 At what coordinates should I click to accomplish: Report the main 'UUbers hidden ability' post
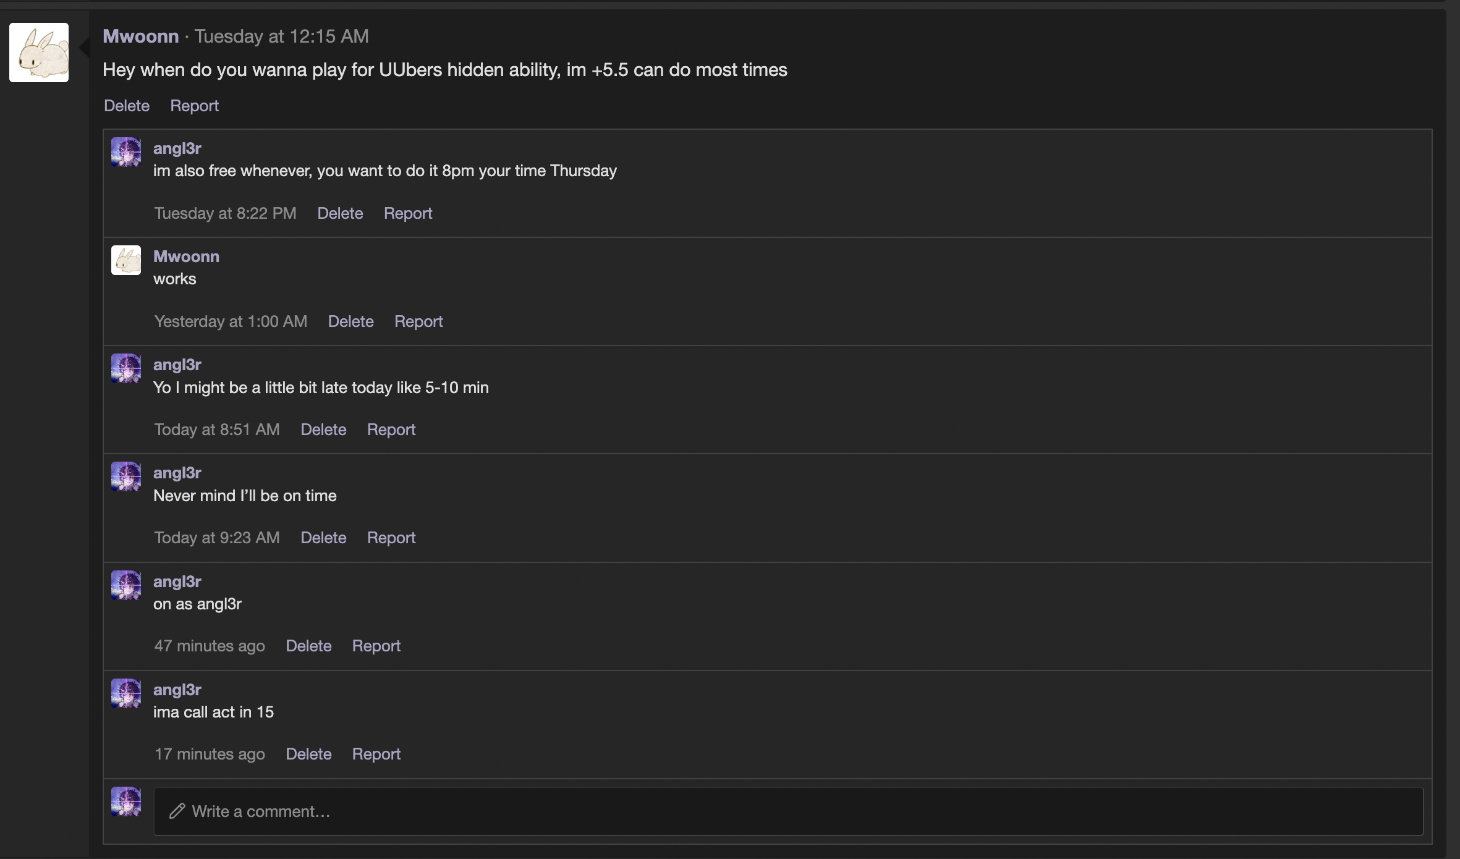click(195, 106)
